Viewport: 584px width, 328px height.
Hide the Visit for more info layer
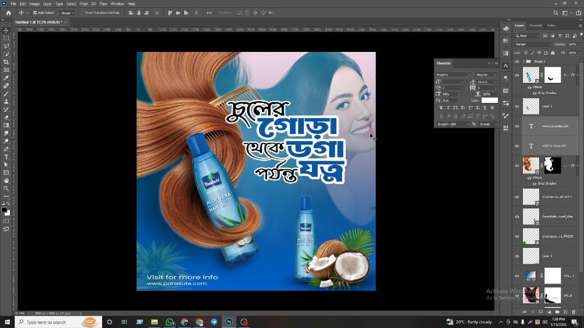point(517,146)
